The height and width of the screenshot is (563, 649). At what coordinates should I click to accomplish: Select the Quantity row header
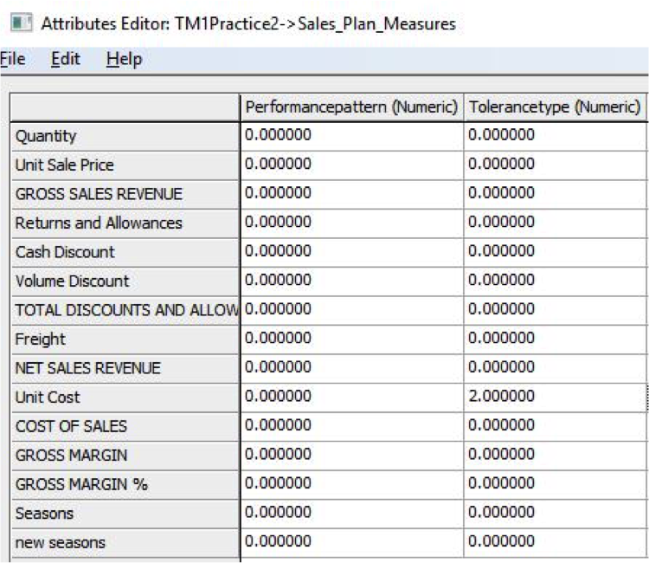(125, 136)
